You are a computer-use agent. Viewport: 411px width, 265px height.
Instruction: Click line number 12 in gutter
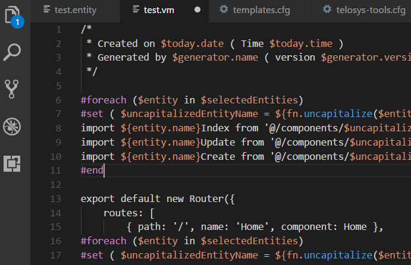point(55,185)
